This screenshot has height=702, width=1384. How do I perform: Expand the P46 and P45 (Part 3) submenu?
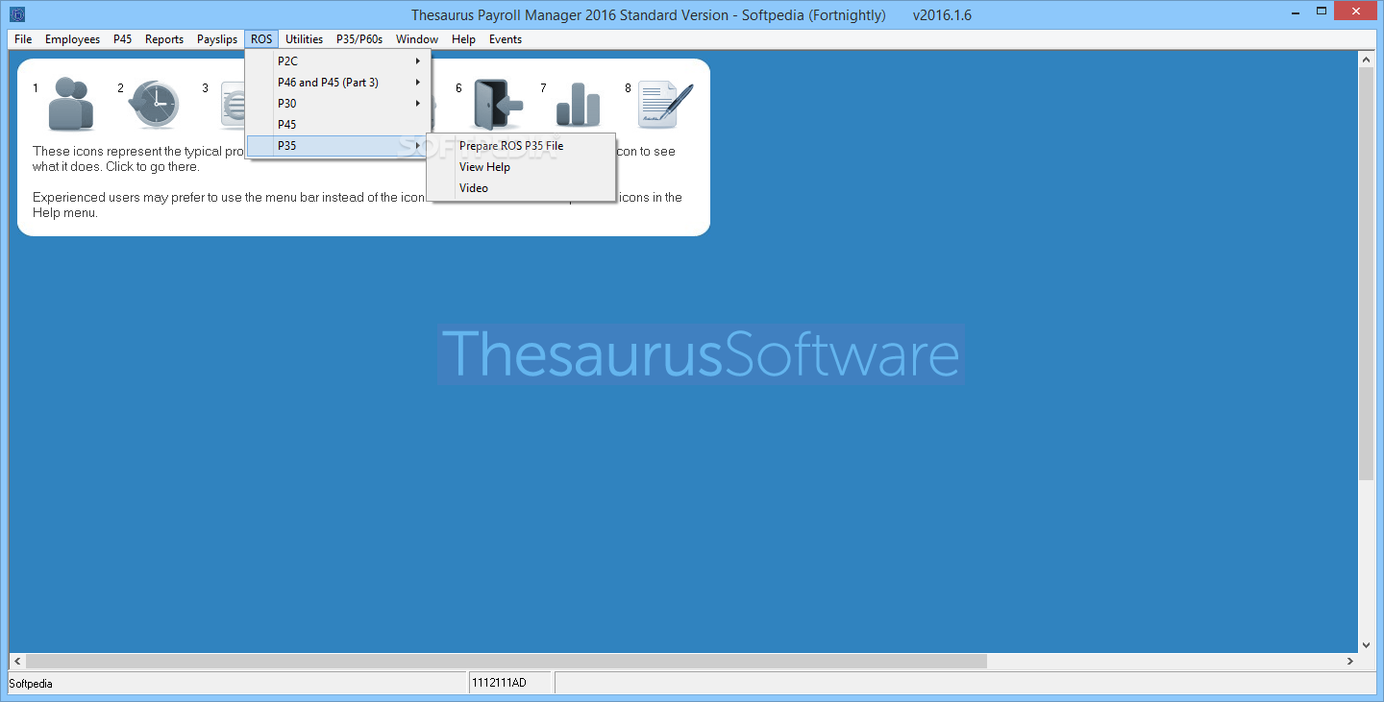pyautogui.click(x=338, y=83)
